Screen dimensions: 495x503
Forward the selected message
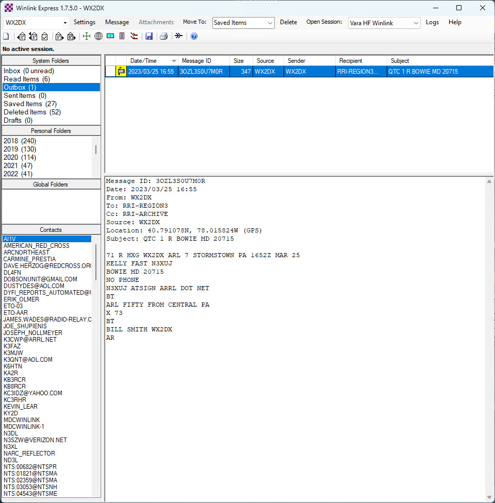(59, 36)
